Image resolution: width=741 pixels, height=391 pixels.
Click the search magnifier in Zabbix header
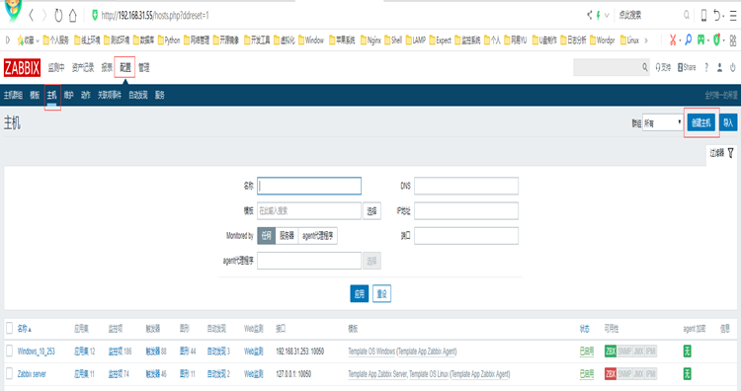[644, 67]
